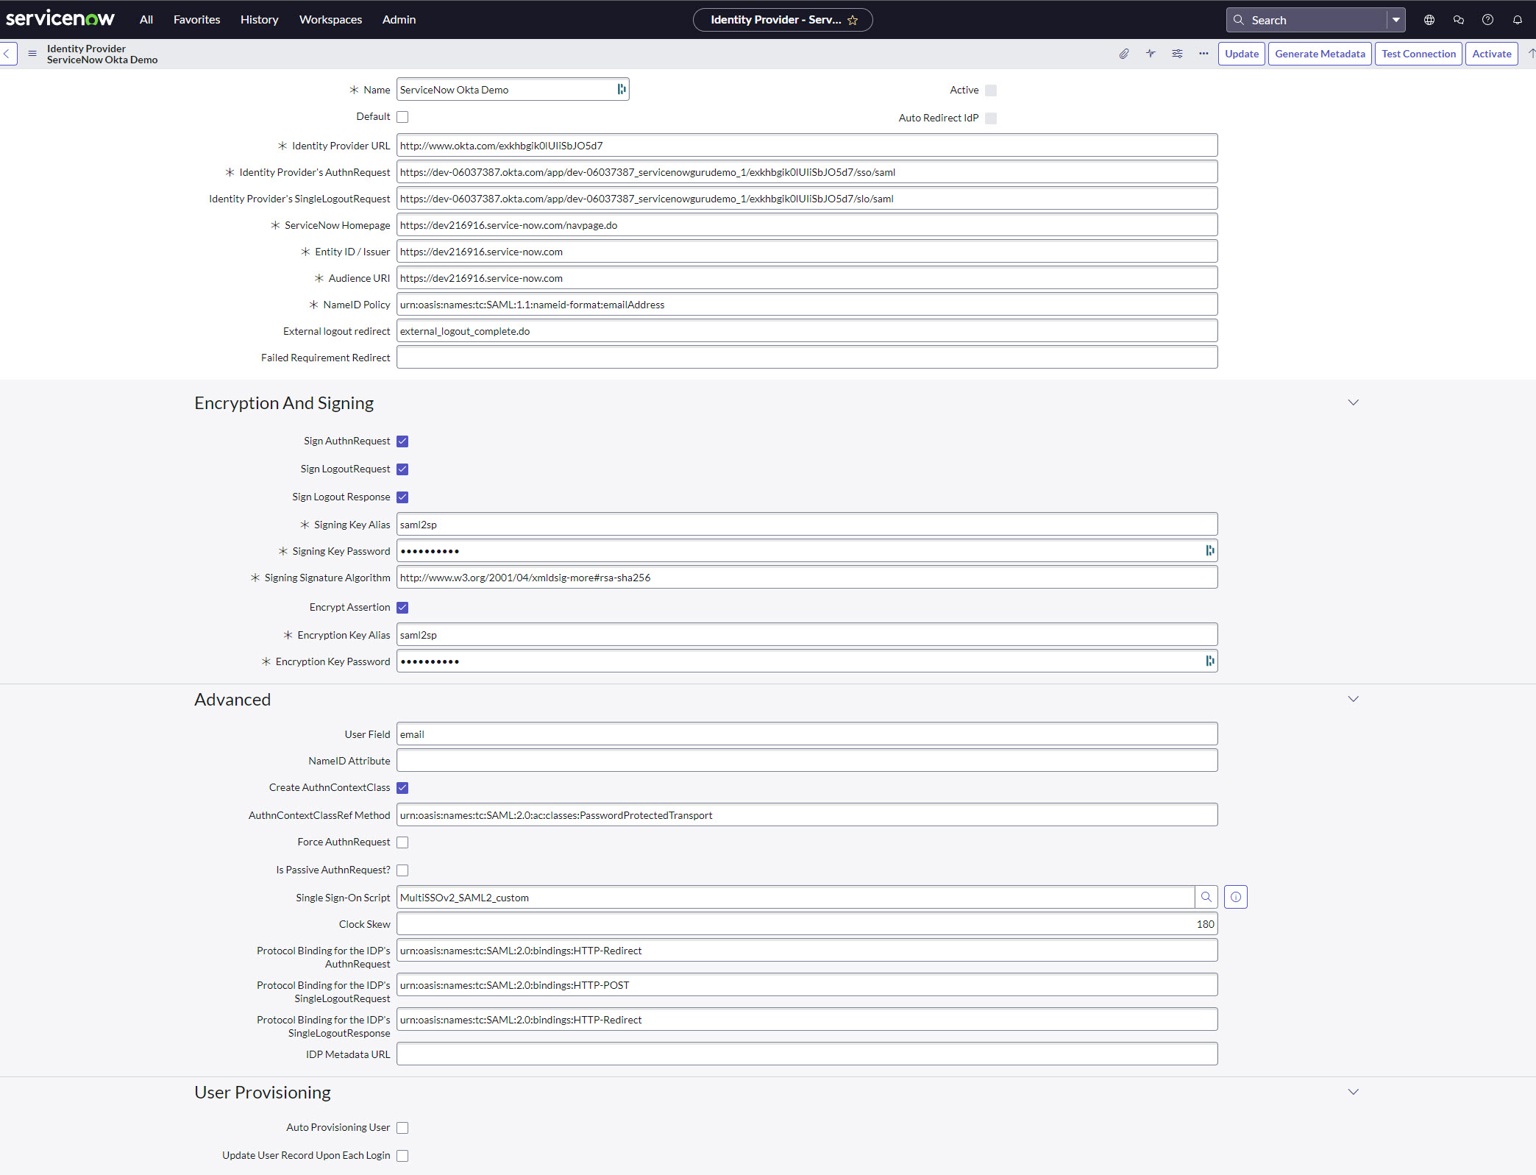Open the personalize form sliders icon

coord(1177,54)
